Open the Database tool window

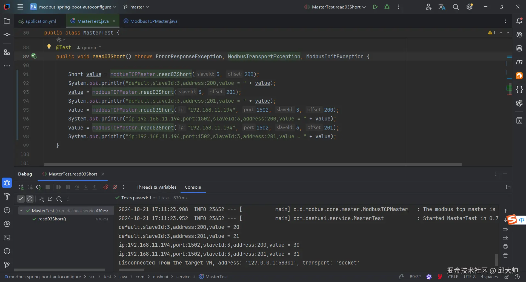[x=519, y=48]
